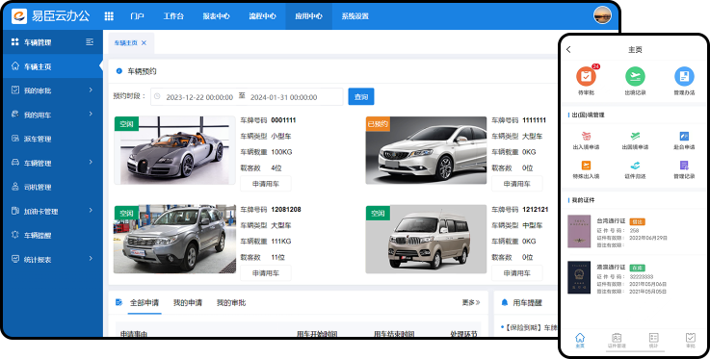Click the 易臣云办公 logo icon
Viewport: 710px width, 359px height.
19,15
